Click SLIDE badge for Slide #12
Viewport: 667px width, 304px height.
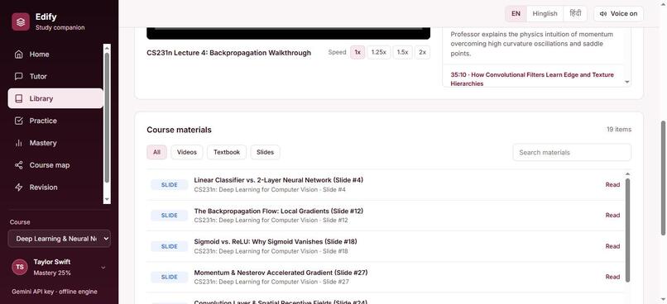point(170,216)
